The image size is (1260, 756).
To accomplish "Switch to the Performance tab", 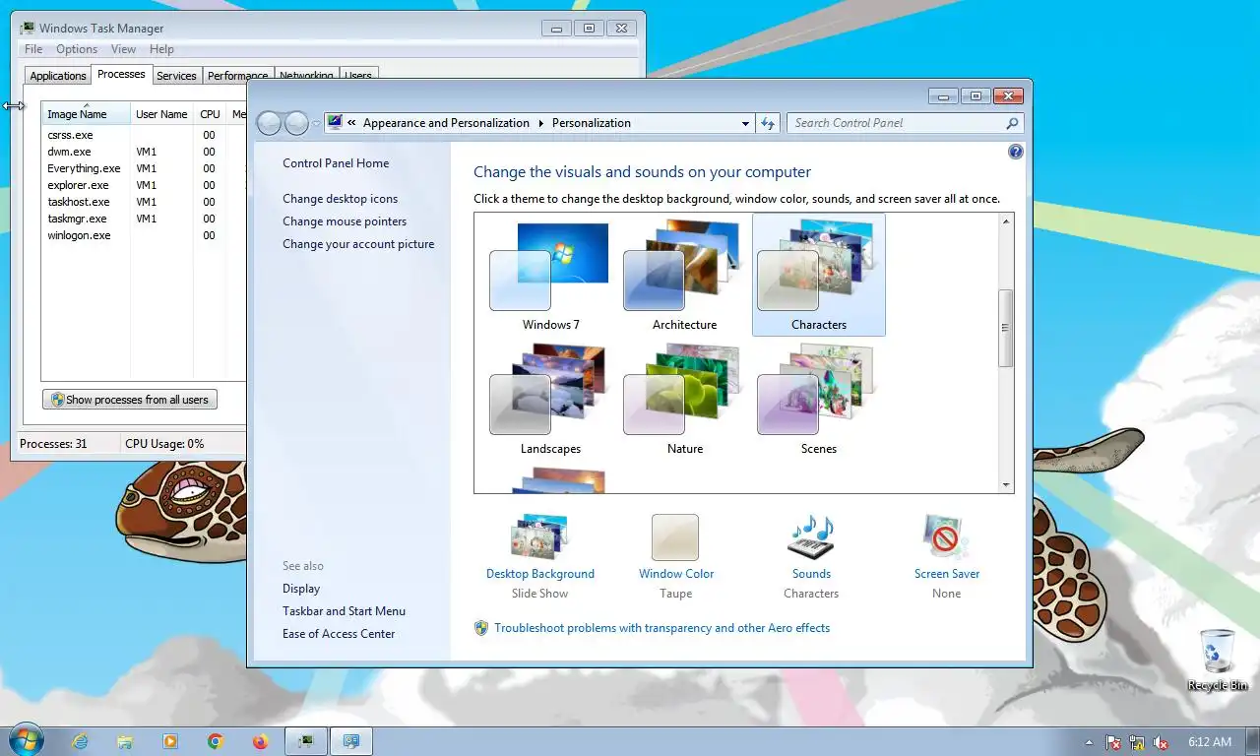I will coord(237,76).
